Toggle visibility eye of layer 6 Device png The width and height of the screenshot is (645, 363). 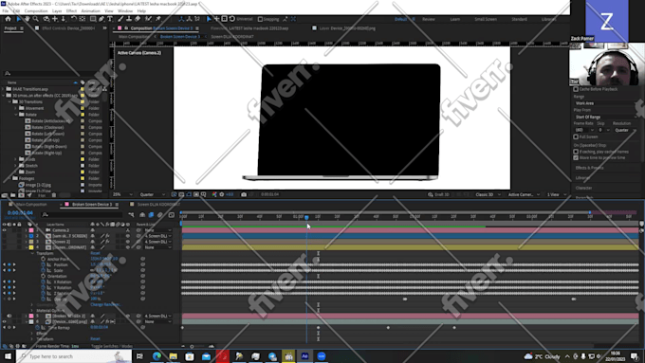point(4,321)
